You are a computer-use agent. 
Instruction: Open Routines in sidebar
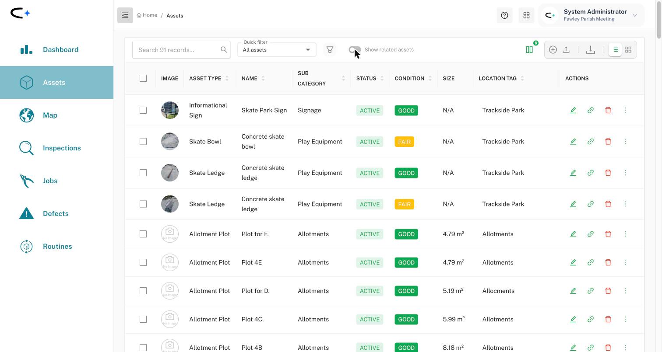(x=56, y=246)
